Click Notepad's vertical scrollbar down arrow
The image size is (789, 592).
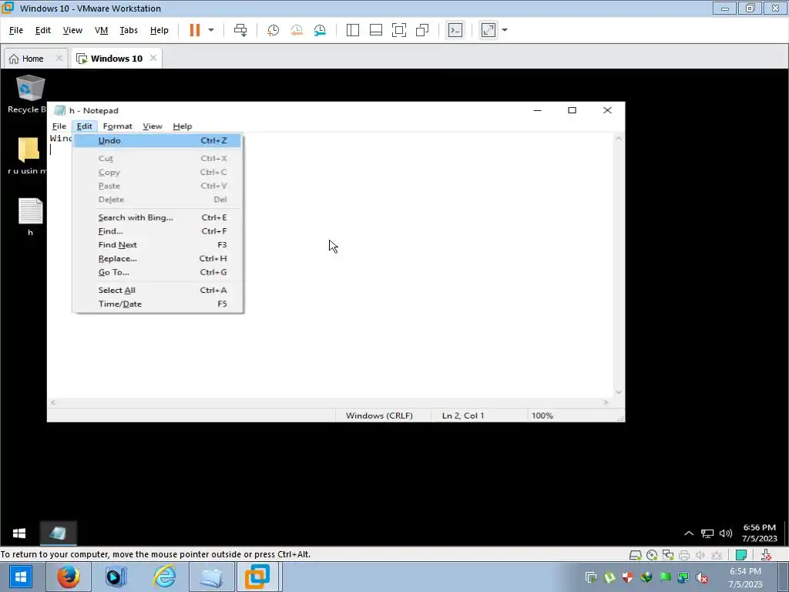619,392
